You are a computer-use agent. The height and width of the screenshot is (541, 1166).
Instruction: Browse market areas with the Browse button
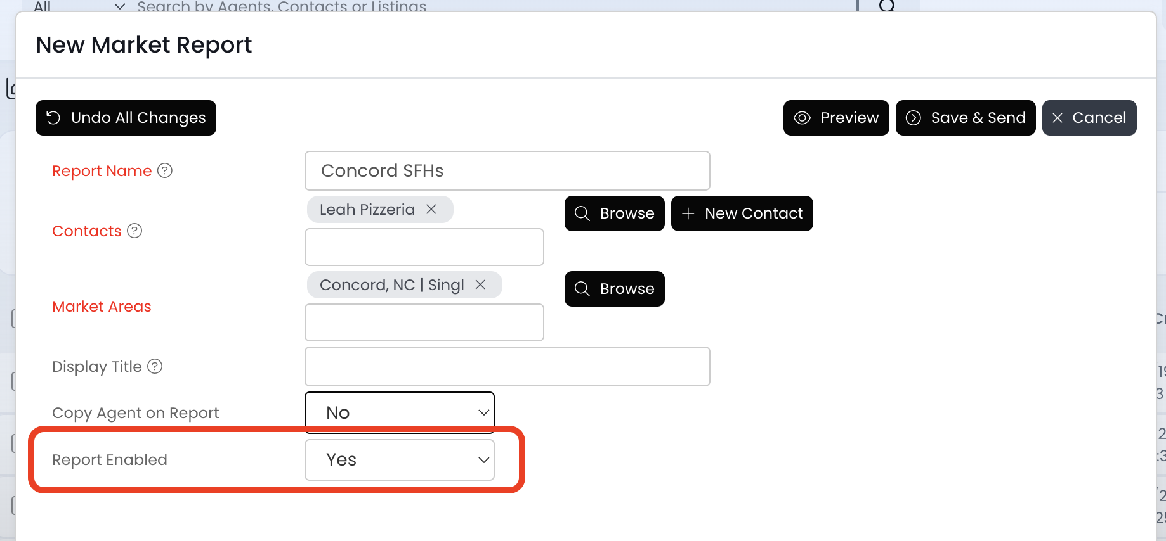click(x=614, y=289)
